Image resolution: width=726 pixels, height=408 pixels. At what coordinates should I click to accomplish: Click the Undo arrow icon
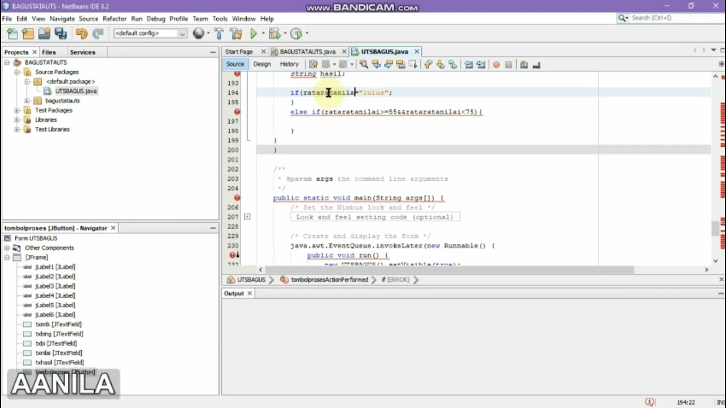coord(81,33)
